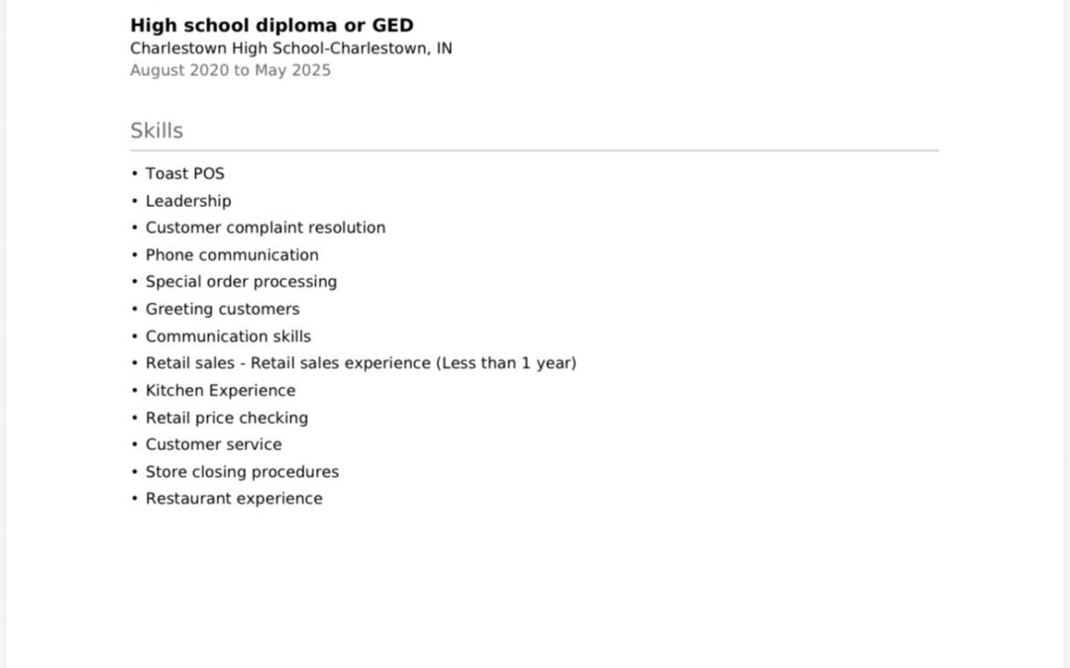Viewport: 1070px width, 668px height.
Task: Click the "Skills" section heading
Action: tap(157, 131)
